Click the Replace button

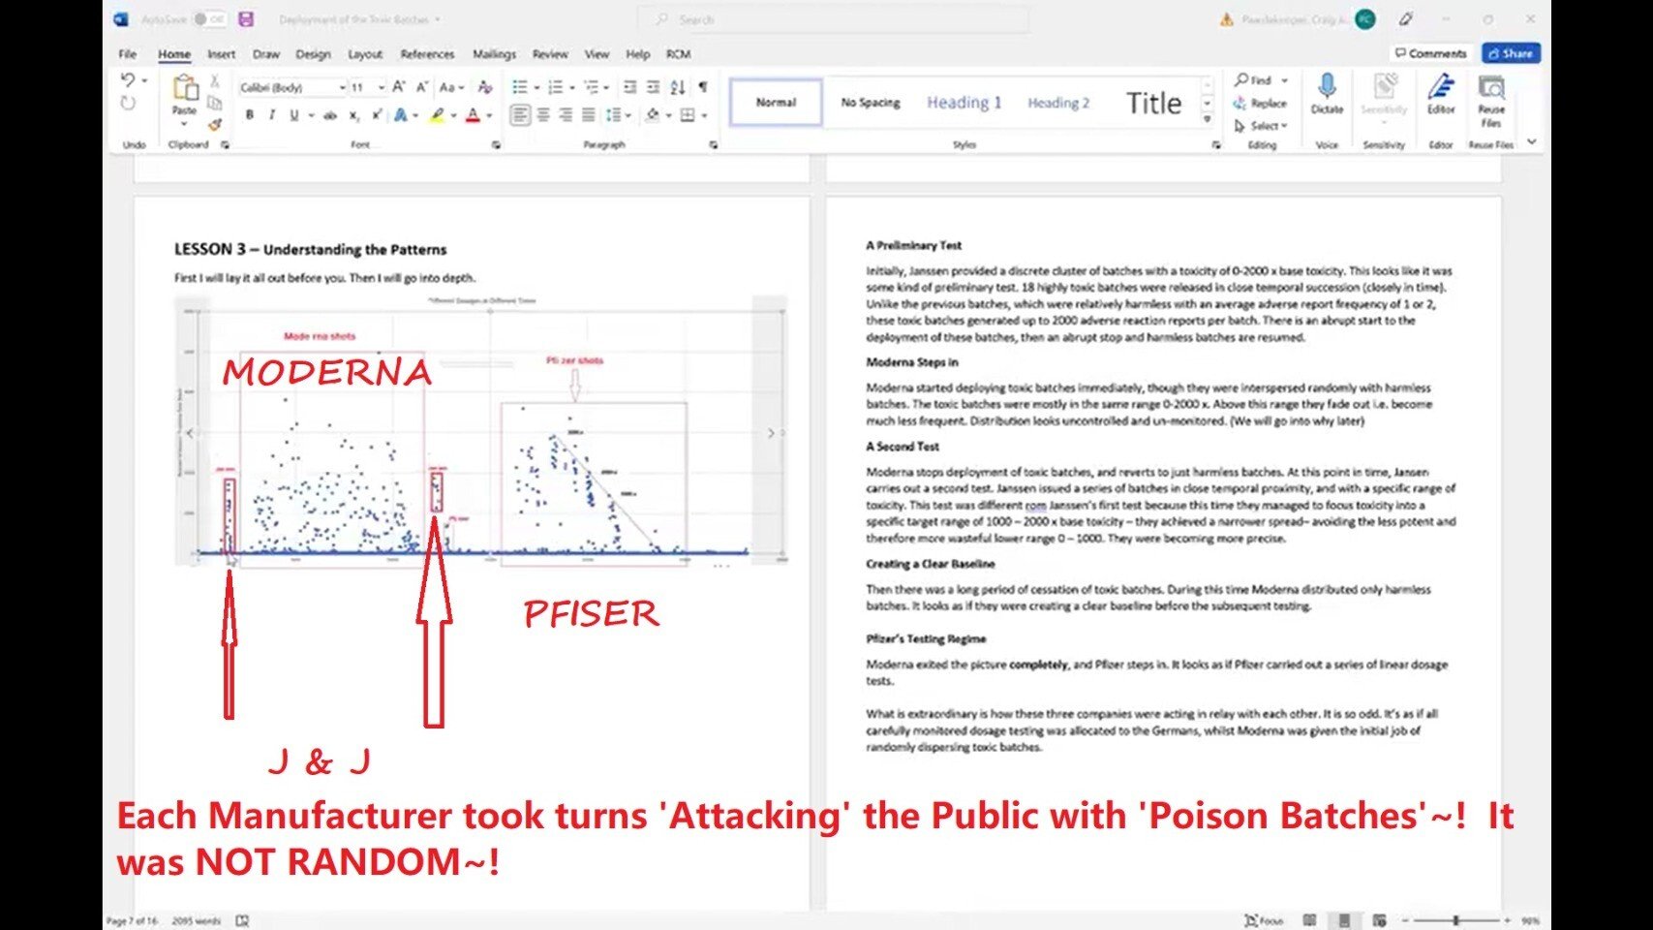point(1261,103)
